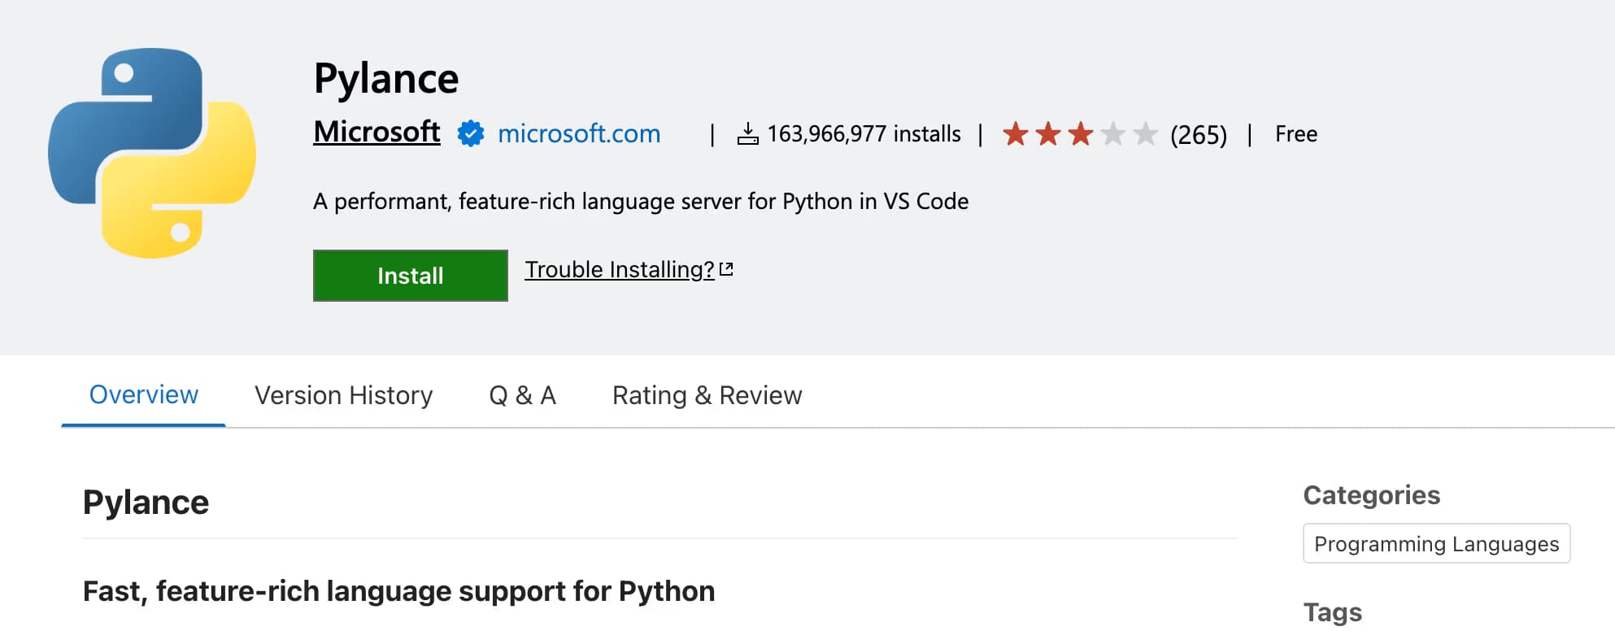Image resolution: width=1615 pixels, height=631 pixels.
Task: Click the first filled rating star
Action: tap(1015, 133)
